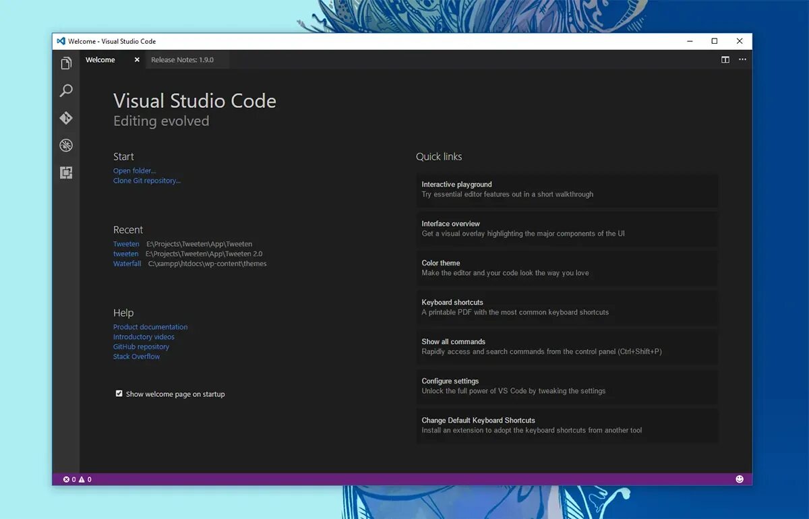Maximize the Visual Studio Code window
This screenshot has height=519, width=809.
pyautogui.click(x=715, y=41)
